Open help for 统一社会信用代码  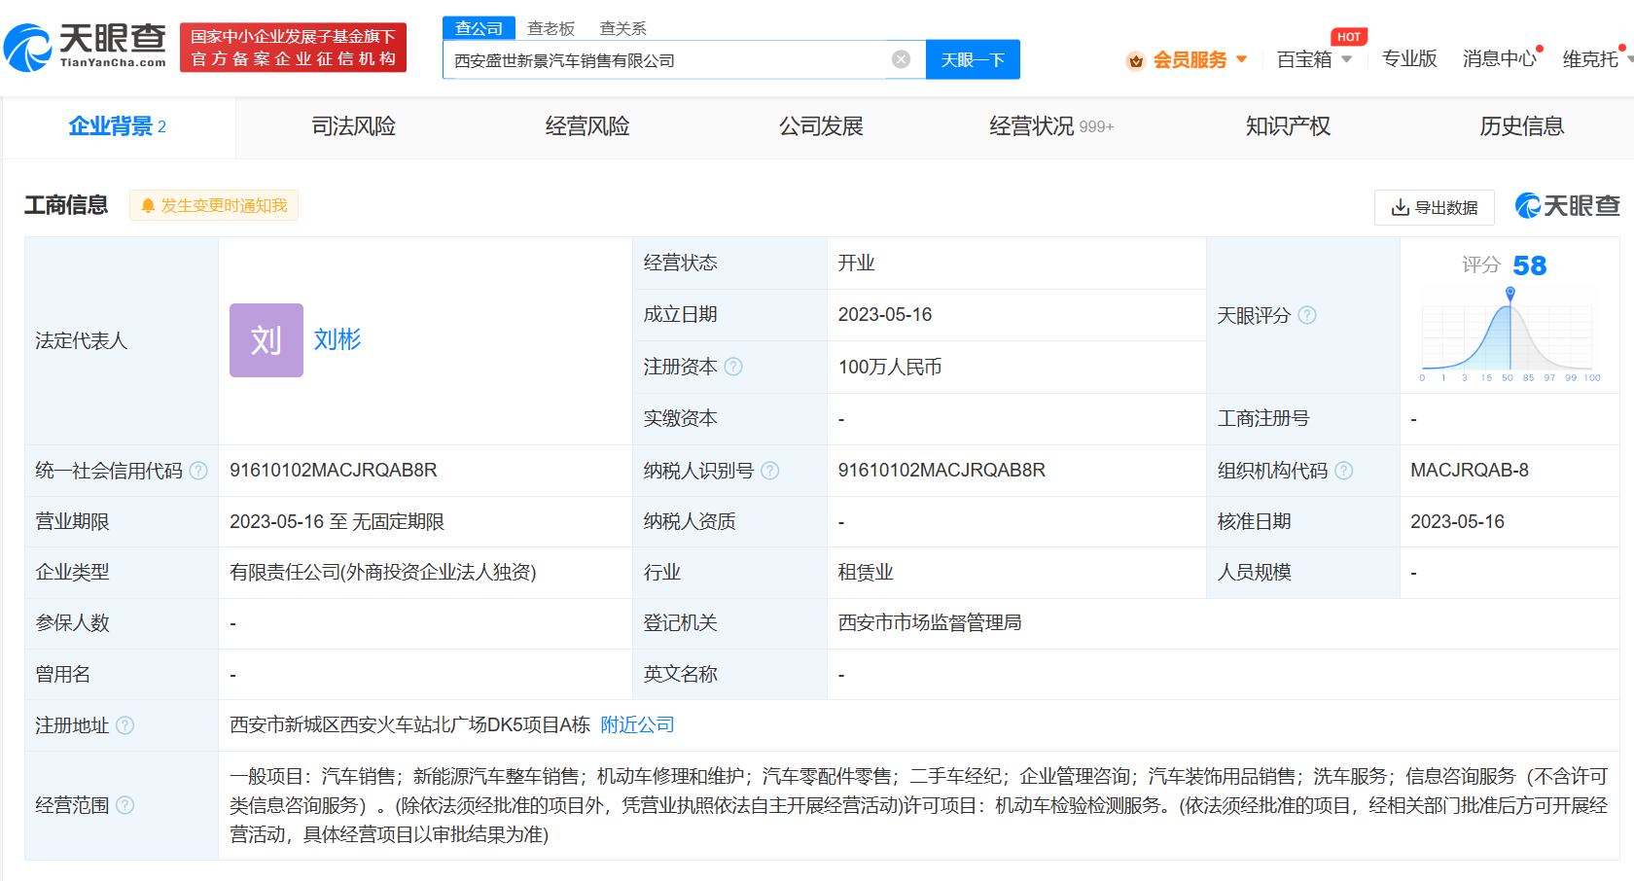198,471
